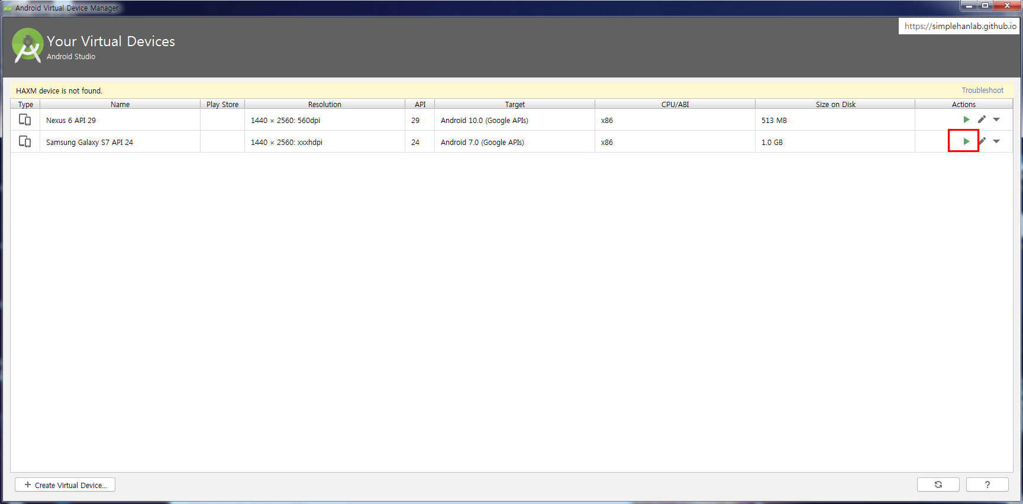Sort by the Target column header
Image resolution: width=1023 pixels, height=504 pixels.
pyautogui.click(x=515, y=104)
